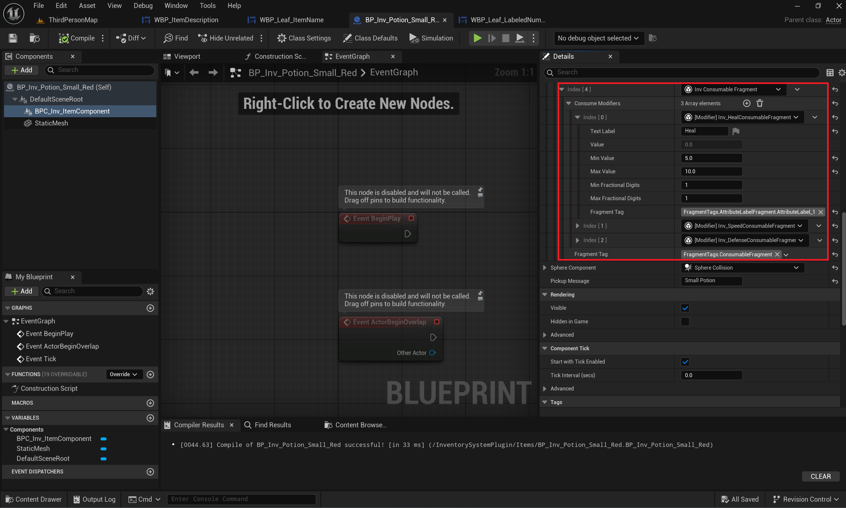Open My Blueprint settings gear
This screenshot has width=846, height=508.
pos(150,291)
